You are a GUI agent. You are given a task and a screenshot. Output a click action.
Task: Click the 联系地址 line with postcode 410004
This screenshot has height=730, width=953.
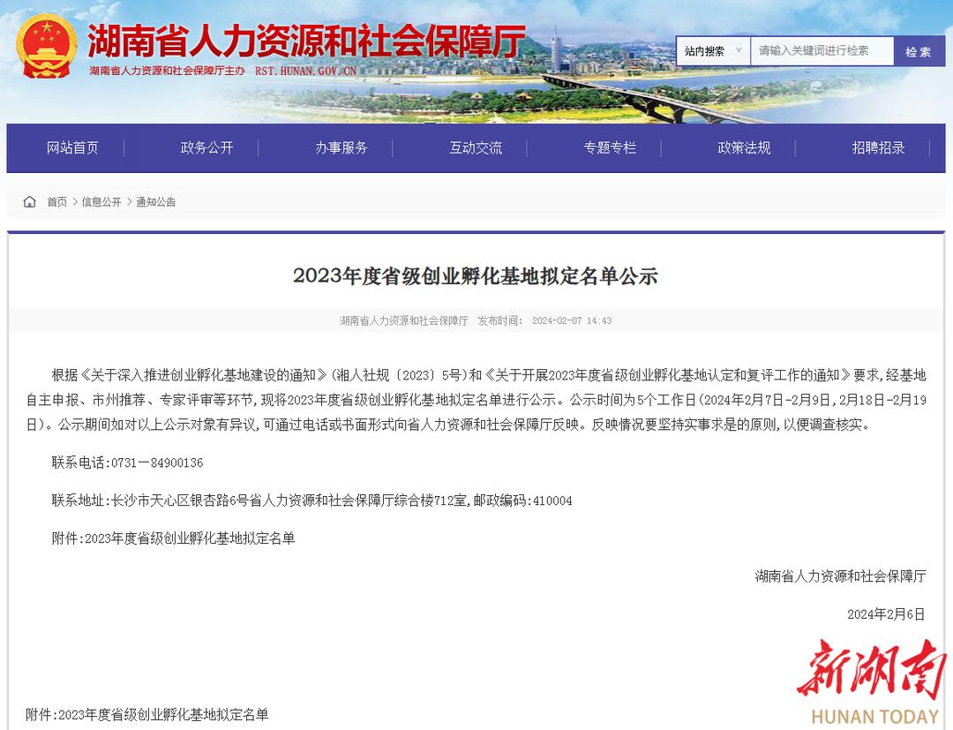point(311,500)
